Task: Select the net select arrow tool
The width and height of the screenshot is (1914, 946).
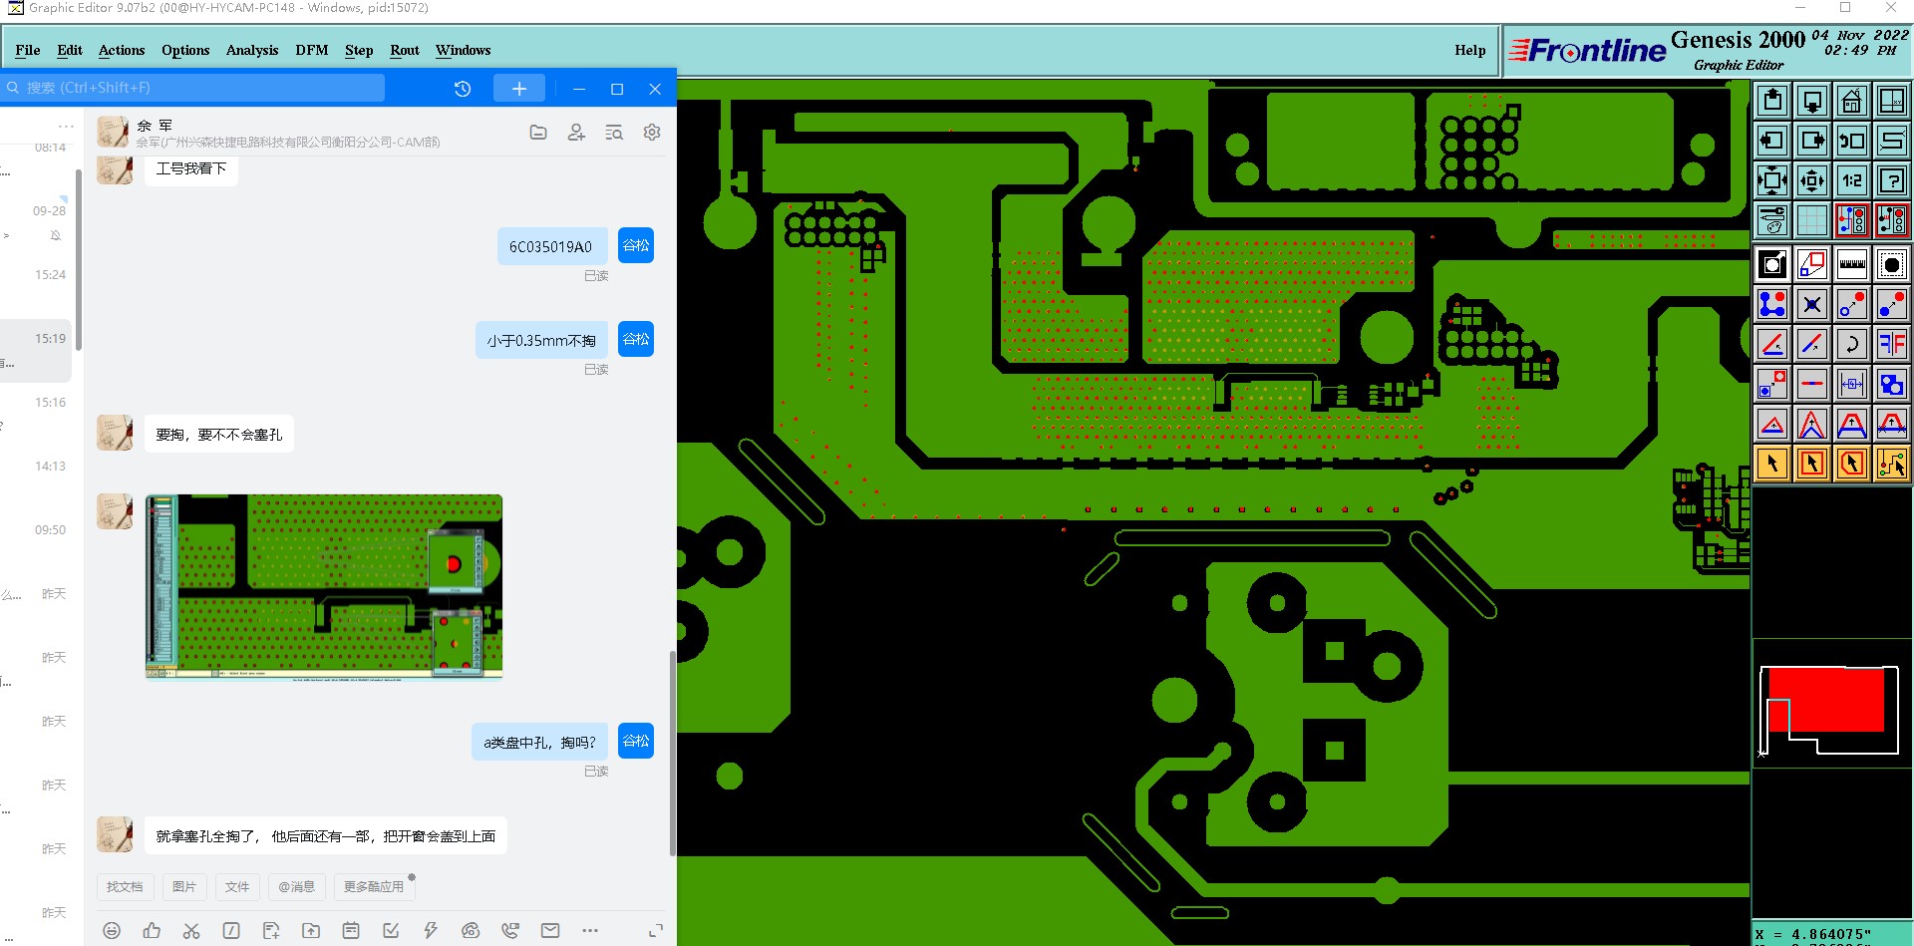Action: coord(1892,464)
